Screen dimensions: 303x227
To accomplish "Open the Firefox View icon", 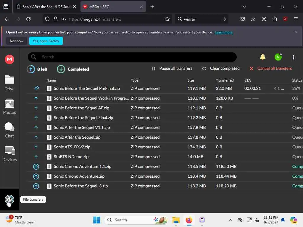I will click(6, 7).
